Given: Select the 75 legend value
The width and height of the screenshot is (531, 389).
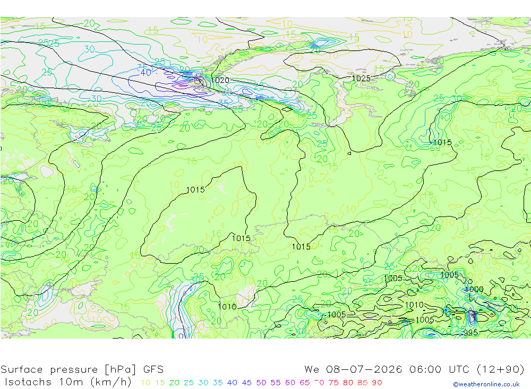Looking at the screenshot, I should click(333, 383).
